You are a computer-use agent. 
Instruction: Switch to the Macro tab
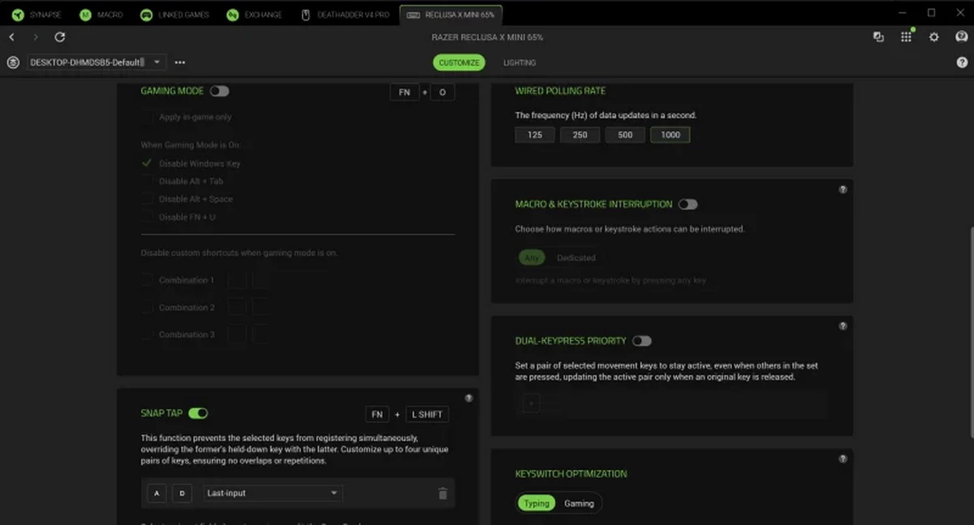[101, 15]
